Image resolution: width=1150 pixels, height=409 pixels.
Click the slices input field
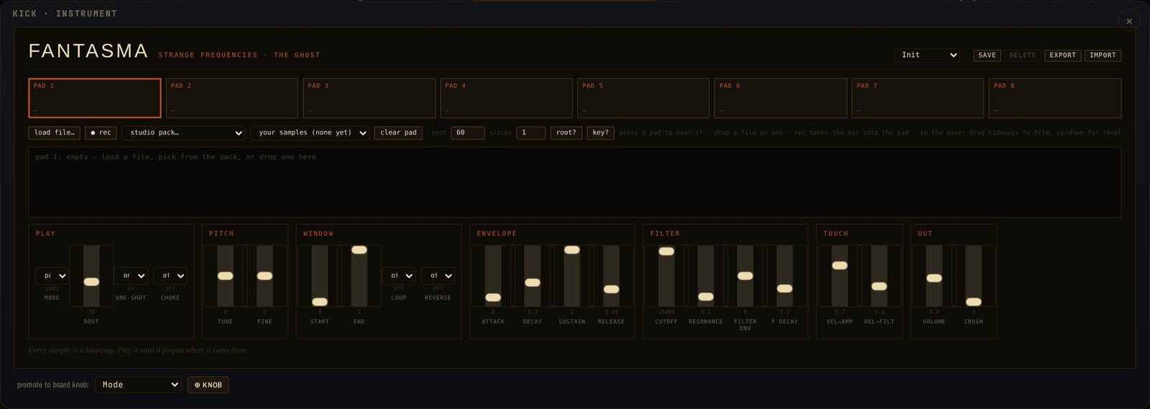click(530, 133)
